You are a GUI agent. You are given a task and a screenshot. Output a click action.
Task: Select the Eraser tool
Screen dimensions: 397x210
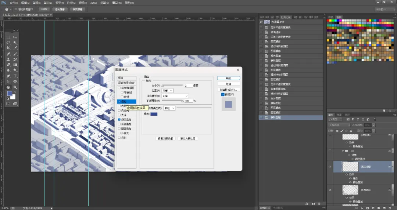(x=8, y=65)
